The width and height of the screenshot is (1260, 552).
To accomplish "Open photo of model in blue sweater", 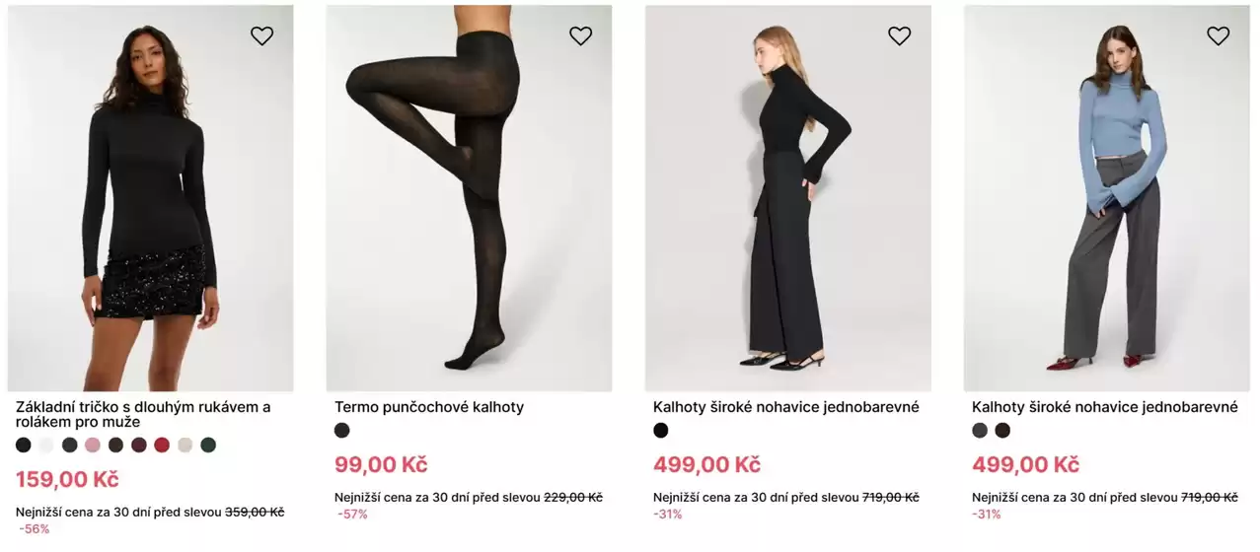I will coord(1106,197).
